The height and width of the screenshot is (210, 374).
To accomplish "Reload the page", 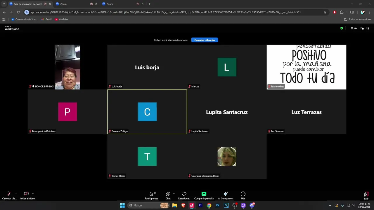I will point(18,12).
